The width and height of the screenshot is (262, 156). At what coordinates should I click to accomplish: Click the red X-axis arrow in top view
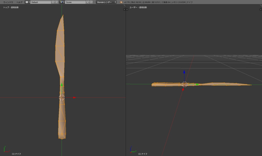[74, 97]
